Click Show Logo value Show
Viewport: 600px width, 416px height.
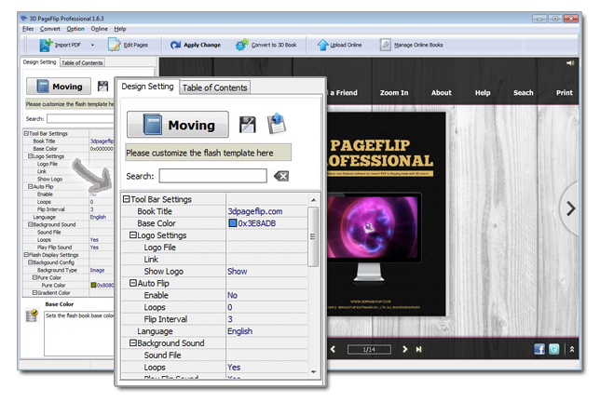[x=238, y=271]
